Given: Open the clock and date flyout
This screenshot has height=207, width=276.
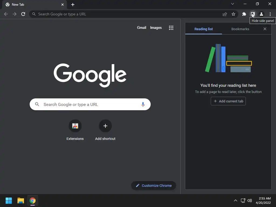Looking at the screenshot, I should click(263, 201).
